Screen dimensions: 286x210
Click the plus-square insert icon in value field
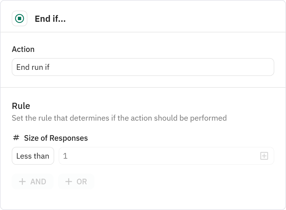pyautogui.click(x=264, y=156)
